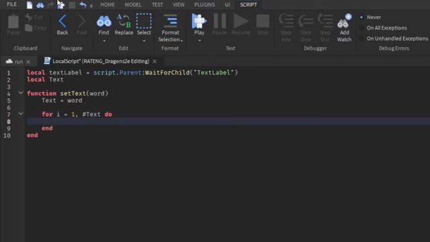The width and height of the screenshot is (430, 242).
Task: Collapse the for loop fold arrow
Action: click(21, 114)
